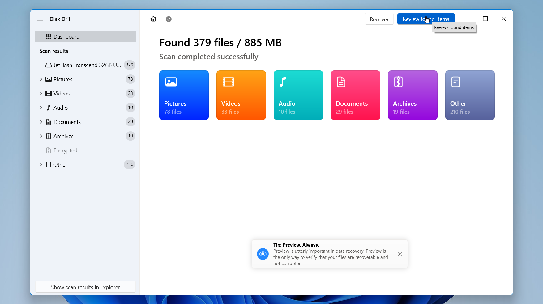Click the Archives icon in the sidebar

[x=49, y=136]
